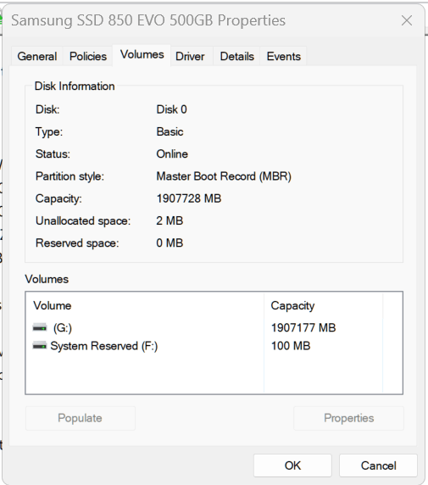This screenshot has height=485, width=428.
Task: Click the System Reserved drive icon
Action: [40, 346]
